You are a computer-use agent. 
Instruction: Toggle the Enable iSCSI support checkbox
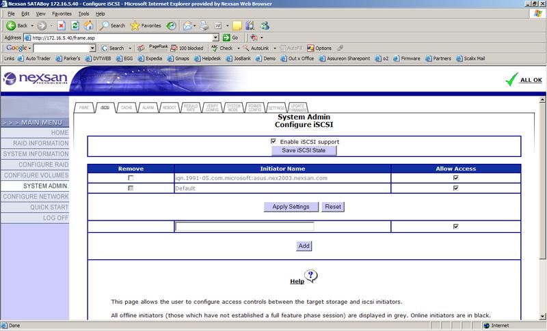click(x=273, y=141)
